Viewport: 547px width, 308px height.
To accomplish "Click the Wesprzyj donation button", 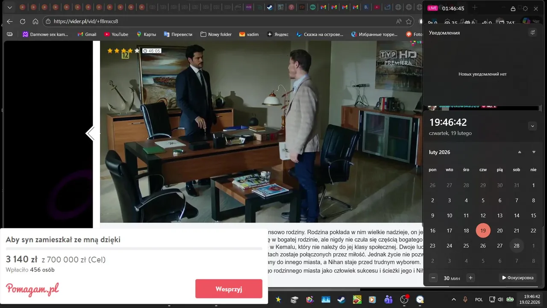I will [x=229, y=289].
